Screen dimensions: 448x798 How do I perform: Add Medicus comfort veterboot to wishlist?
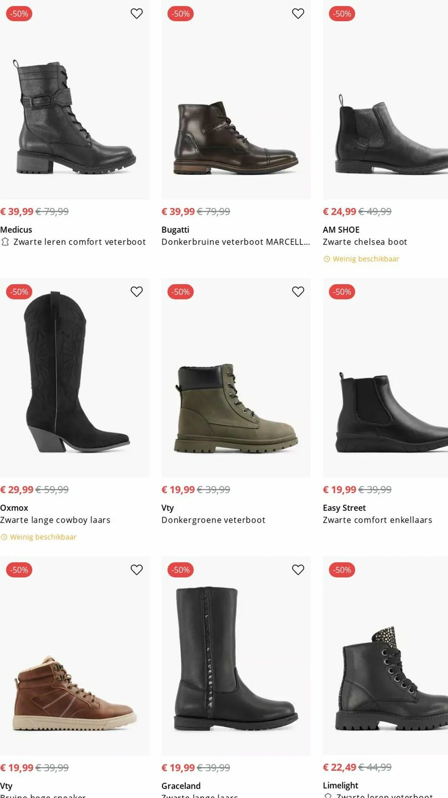137,14
